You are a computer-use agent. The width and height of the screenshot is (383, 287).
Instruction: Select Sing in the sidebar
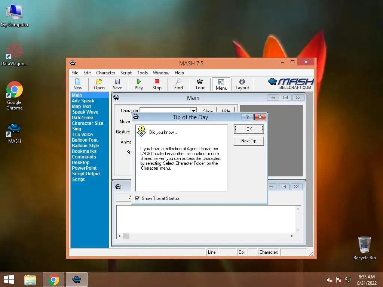(x=76, y=129)
